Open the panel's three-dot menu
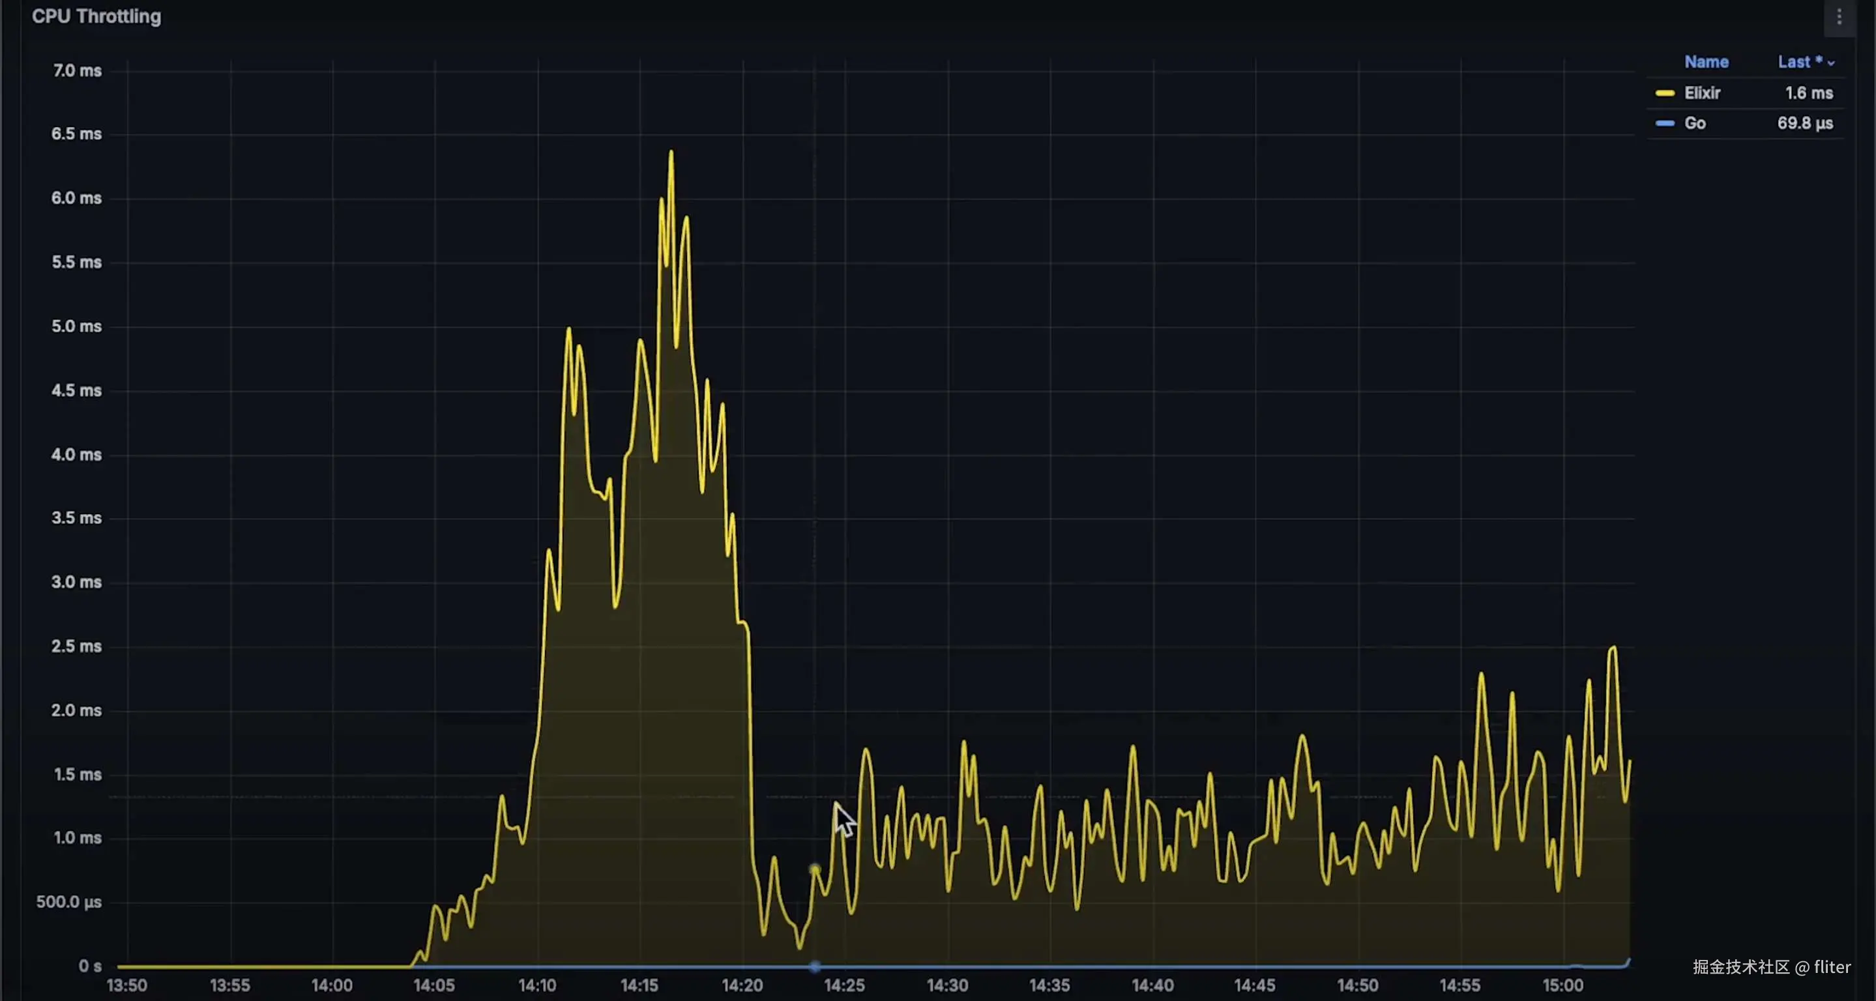1876x1001 pixels. [x=1839, y=18]
